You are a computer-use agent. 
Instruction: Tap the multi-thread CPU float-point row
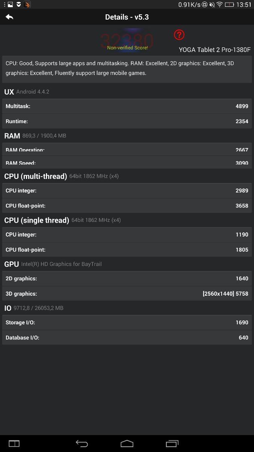click(x=127, y=206)
